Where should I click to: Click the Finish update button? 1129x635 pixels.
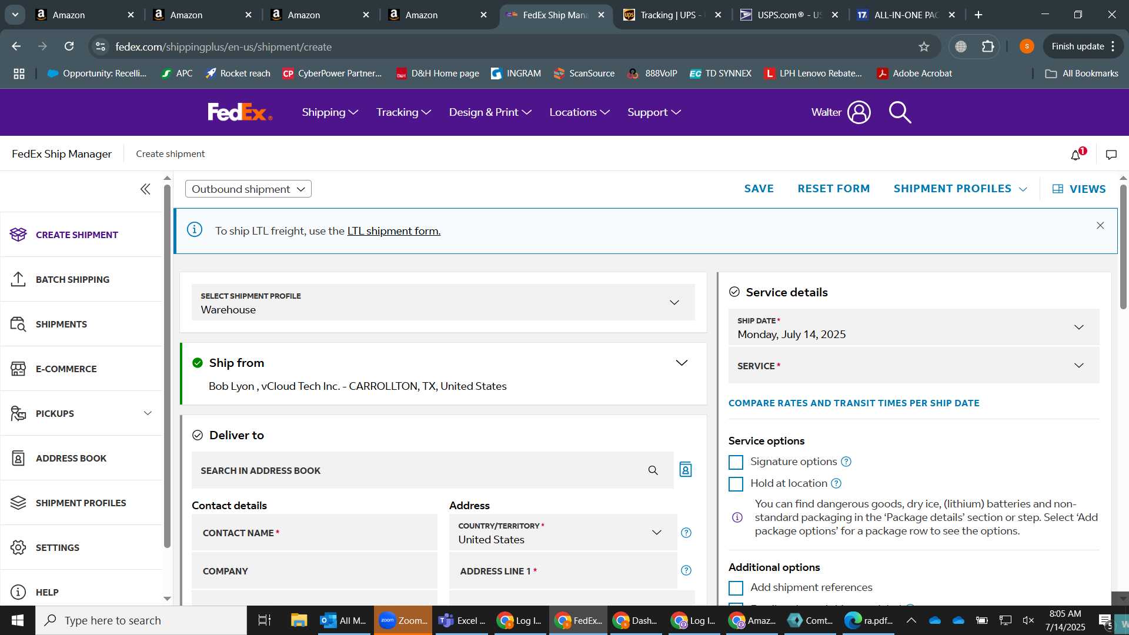pyautogui.click(x=1083, y=46)
